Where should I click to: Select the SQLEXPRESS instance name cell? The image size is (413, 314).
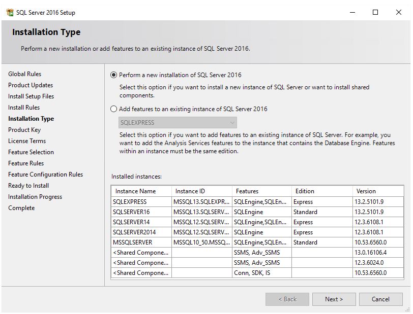(x=141, y=202)
